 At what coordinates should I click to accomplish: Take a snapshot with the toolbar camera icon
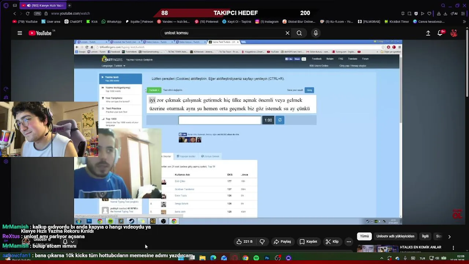point(409,14)
